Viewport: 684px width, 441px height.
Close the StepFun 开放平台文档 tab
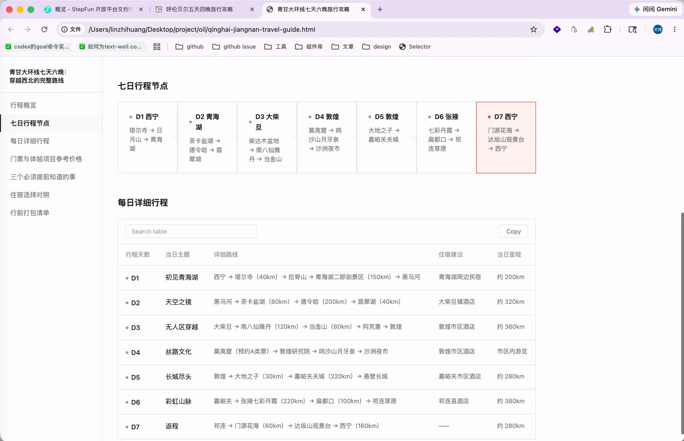[x=141, y=9]
